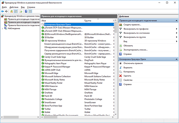Screen dimensions: 179x123
Task: Open the Файл menu
Action: click(4, 7)
